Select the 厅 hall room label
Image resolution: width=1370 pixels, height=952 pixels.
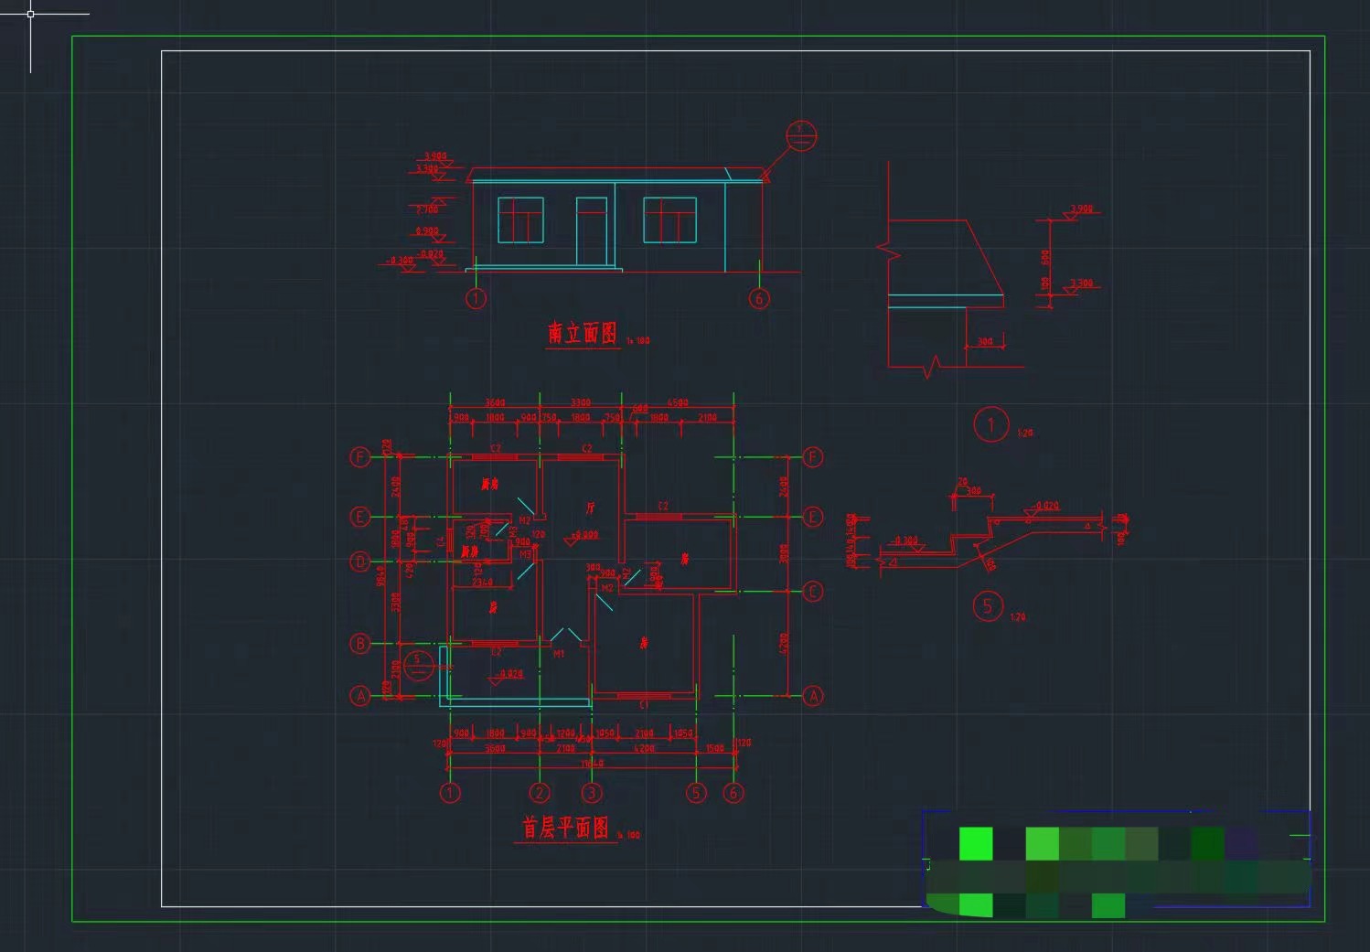pyautogui.click(x=591, y=508)
